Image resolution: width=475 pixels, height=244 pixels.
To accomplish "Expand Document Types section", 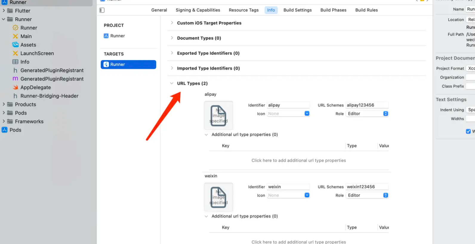I will (172, 38).
